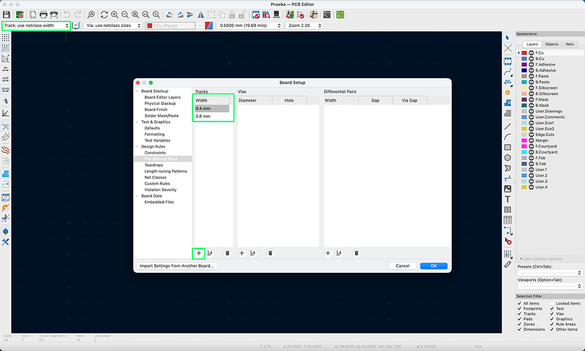585x351 pixels.
Task: Click the Save board icon
Action: pos(6,15)
